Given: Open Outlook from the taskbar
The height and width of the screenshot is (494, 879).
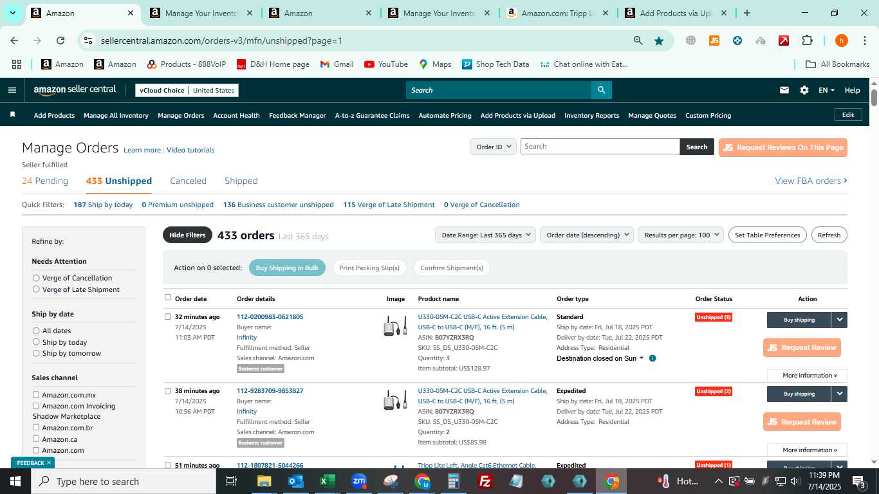Looking at the screenshot, I should point(295,481).
